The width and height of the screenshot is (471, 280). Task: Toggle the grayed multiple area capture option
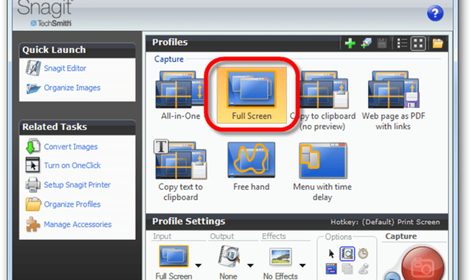pyautogui.click(x=347, y=269)
